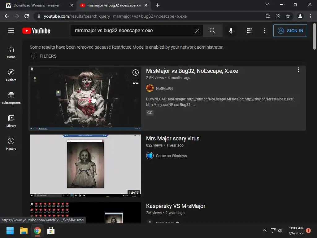Open YouTube settings three-dot menu
The height and width of the screenshot is (238, 317).
click(264, 31)
